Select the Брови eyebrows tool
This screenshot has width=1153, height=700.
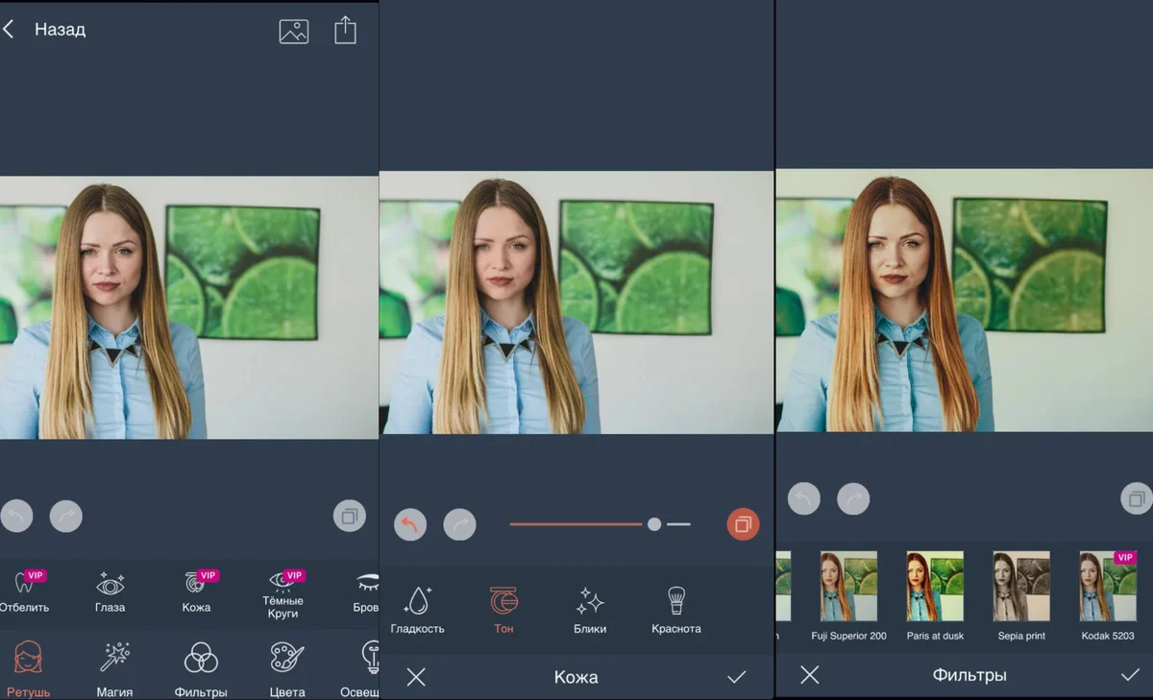[x=366, y=591]
